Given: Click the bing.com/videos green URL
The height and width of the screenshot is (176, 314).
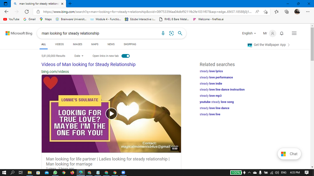Looking at the screenshot, I should [55, 72].
